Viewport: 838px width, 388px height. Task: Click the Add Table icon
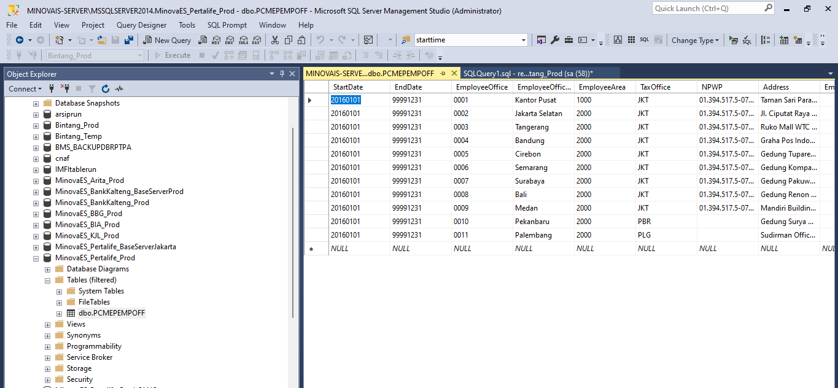tap(784, 40)
